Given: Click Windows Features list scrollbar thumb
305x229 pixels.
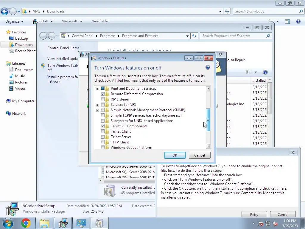Looking at the screenshot, I should tap(208, 120).
